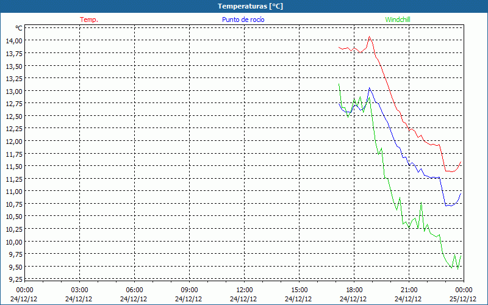Screen dimensions: 488x305
Task: Click the 12,75 y-axis value
Action: click(x=14, y=104)
